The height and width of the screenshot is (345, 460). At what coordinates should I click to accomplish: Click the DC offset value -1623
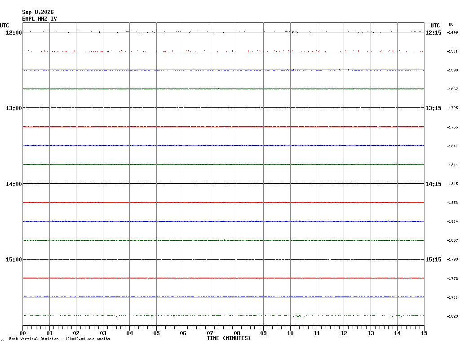(x=452, y=317)
